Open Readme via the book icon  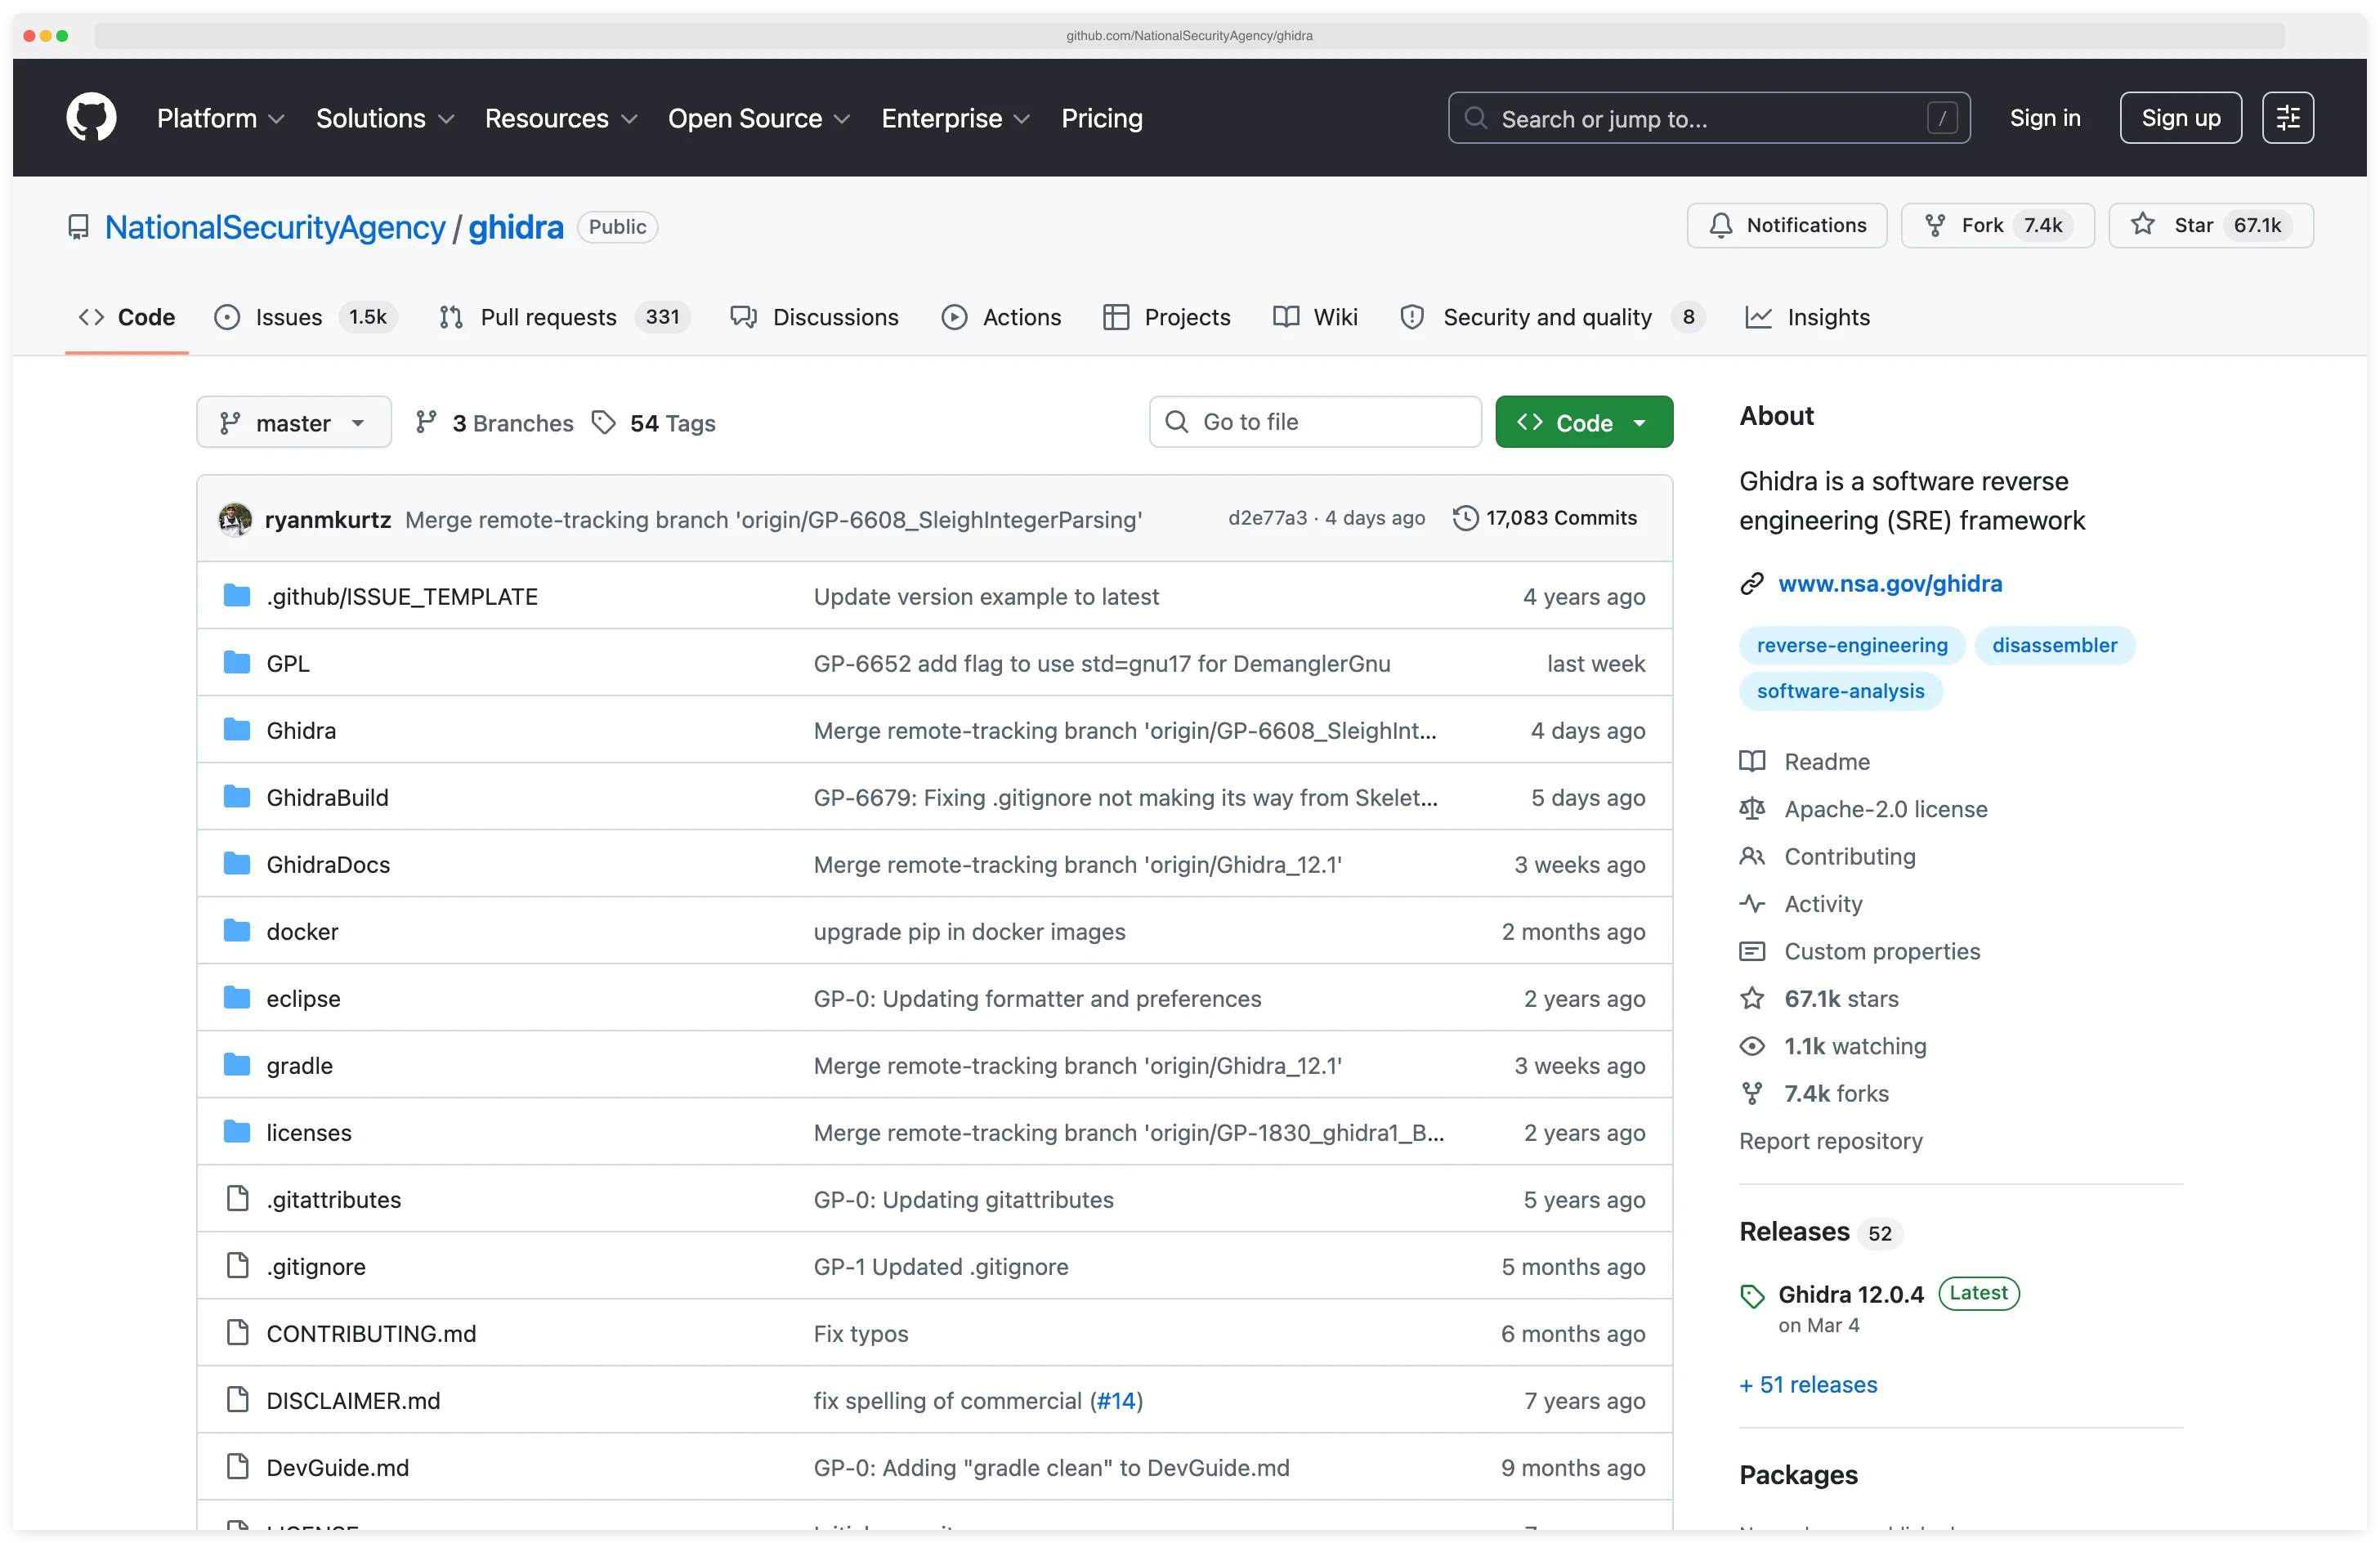pos(1752,761)
